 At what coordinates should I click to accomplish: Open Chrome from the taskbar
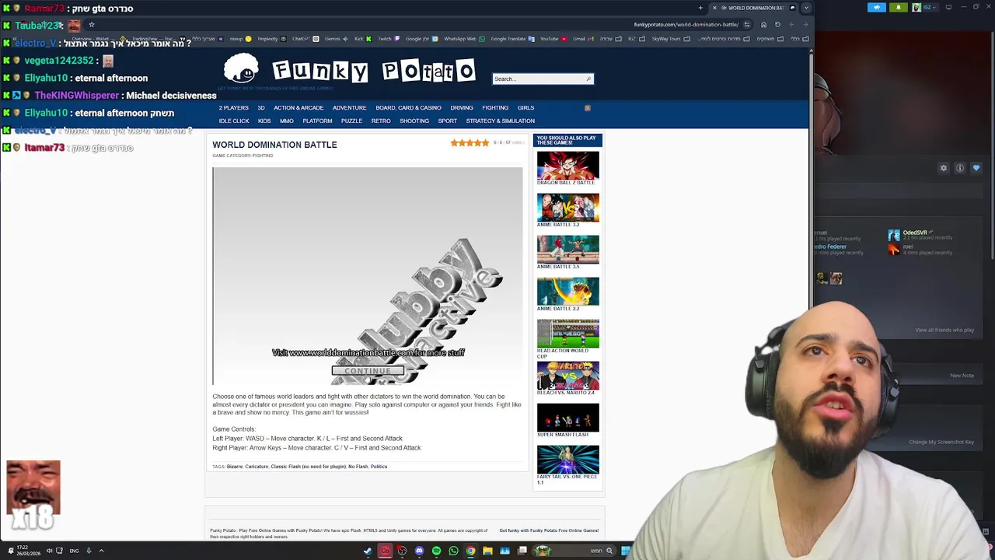470,551
